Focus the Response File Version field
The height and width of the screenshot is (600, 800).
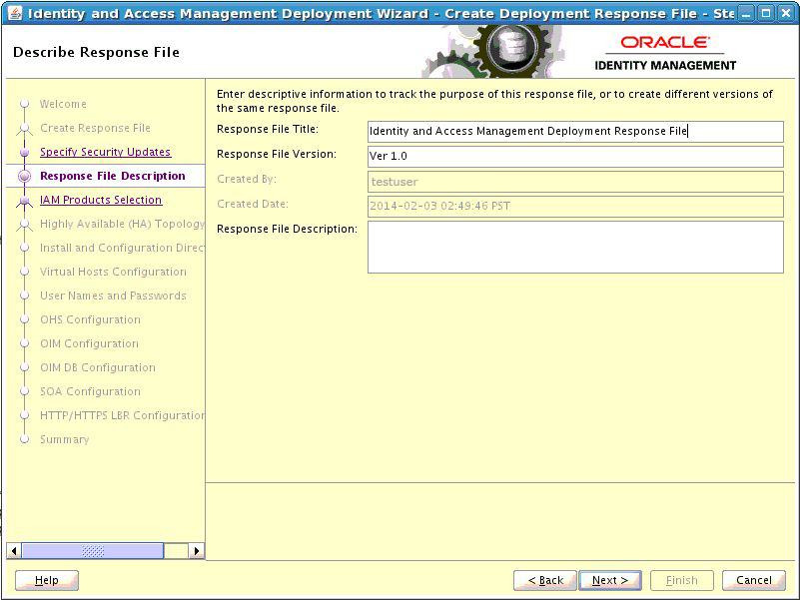(x=575, y=157)
